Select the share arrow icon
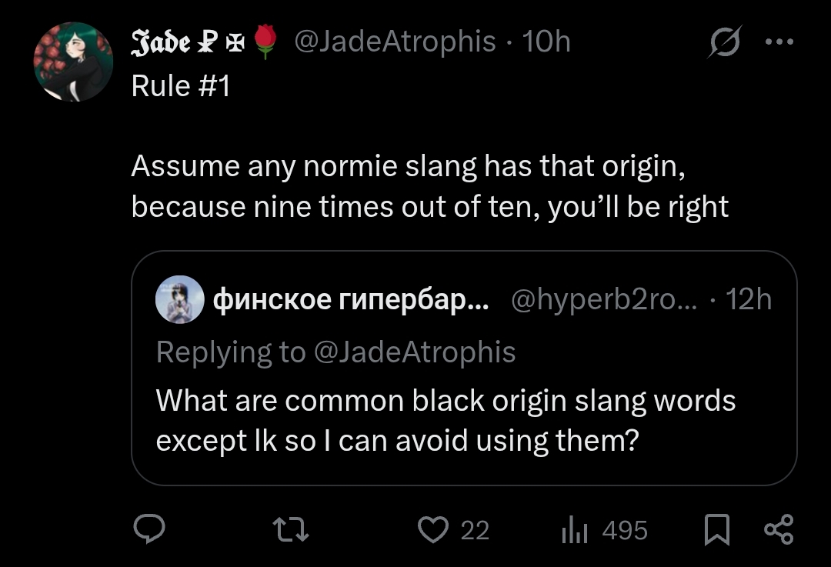Viewport: 831px width, 567px height. (780, 529)
